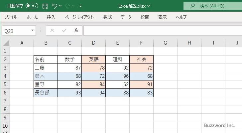This screenshot has height=133, width=242.
Task: Select row 1 header
Action: (x=5, y=51)
